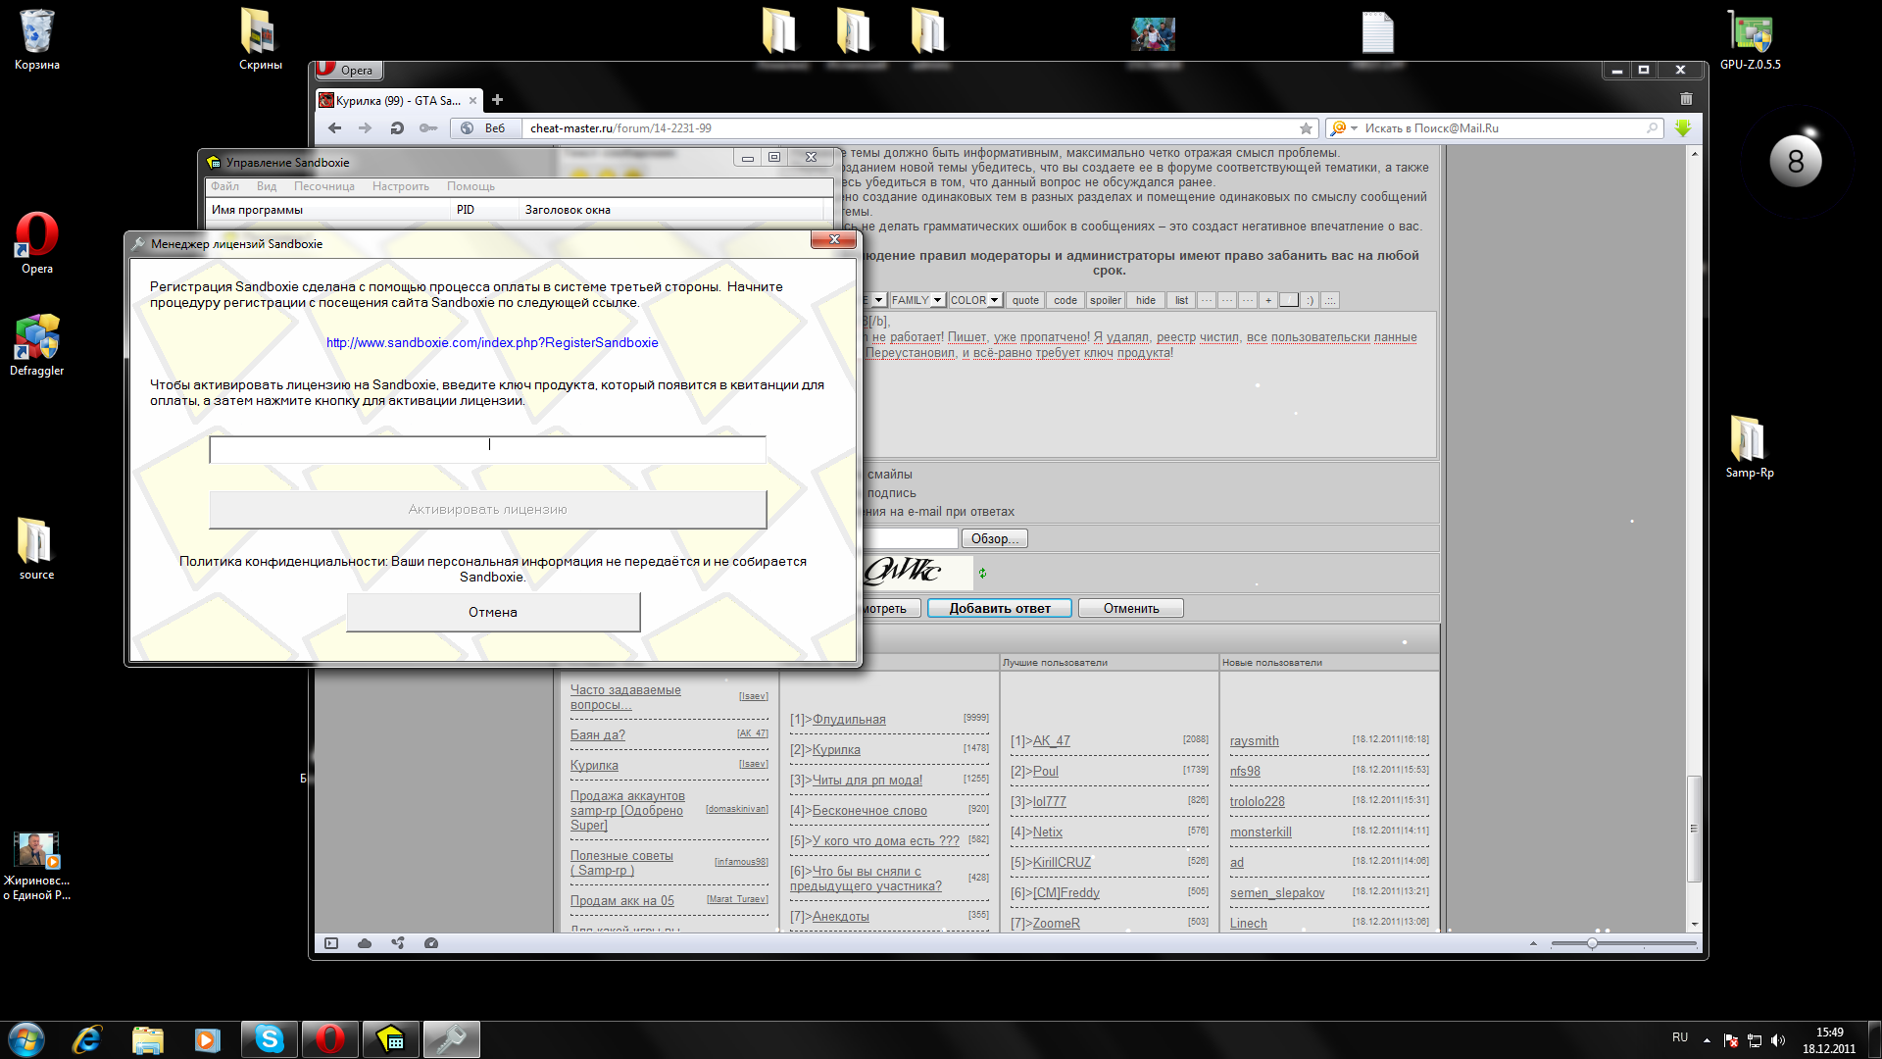Open Песочница menu in Sandboxie

point(324,186)
